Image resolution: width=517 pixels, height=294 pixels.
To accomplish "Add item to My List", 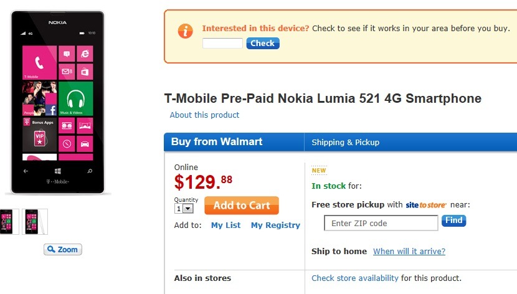I will (x=225, y=225).
